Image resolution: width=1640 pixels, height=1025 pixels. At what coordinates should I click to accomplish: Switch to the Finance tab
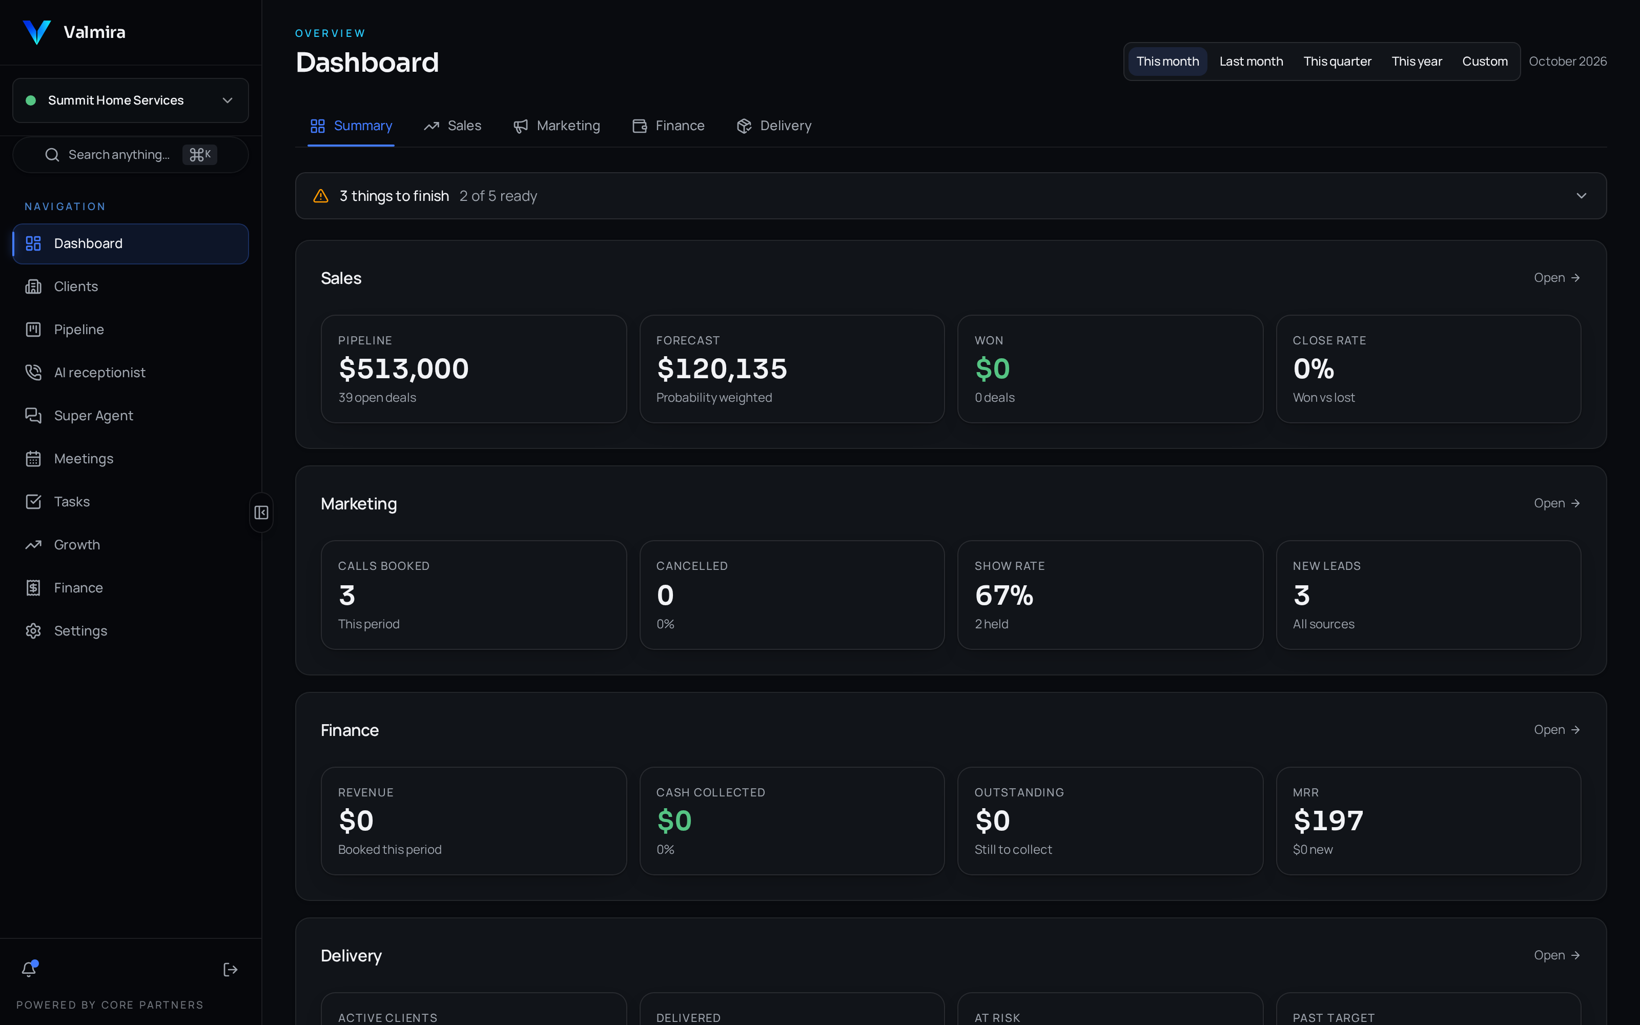click(668, 126)
